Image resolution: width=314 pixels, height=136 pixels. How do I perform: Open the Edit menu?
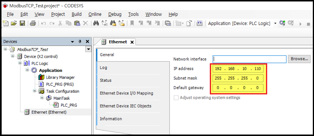tap(24, 14)
